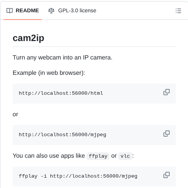Image resolution: width=188 pixels, height=188 pixels.
Task: Copy the localhost:56000/html URL
Action: [x=167, y=92]
